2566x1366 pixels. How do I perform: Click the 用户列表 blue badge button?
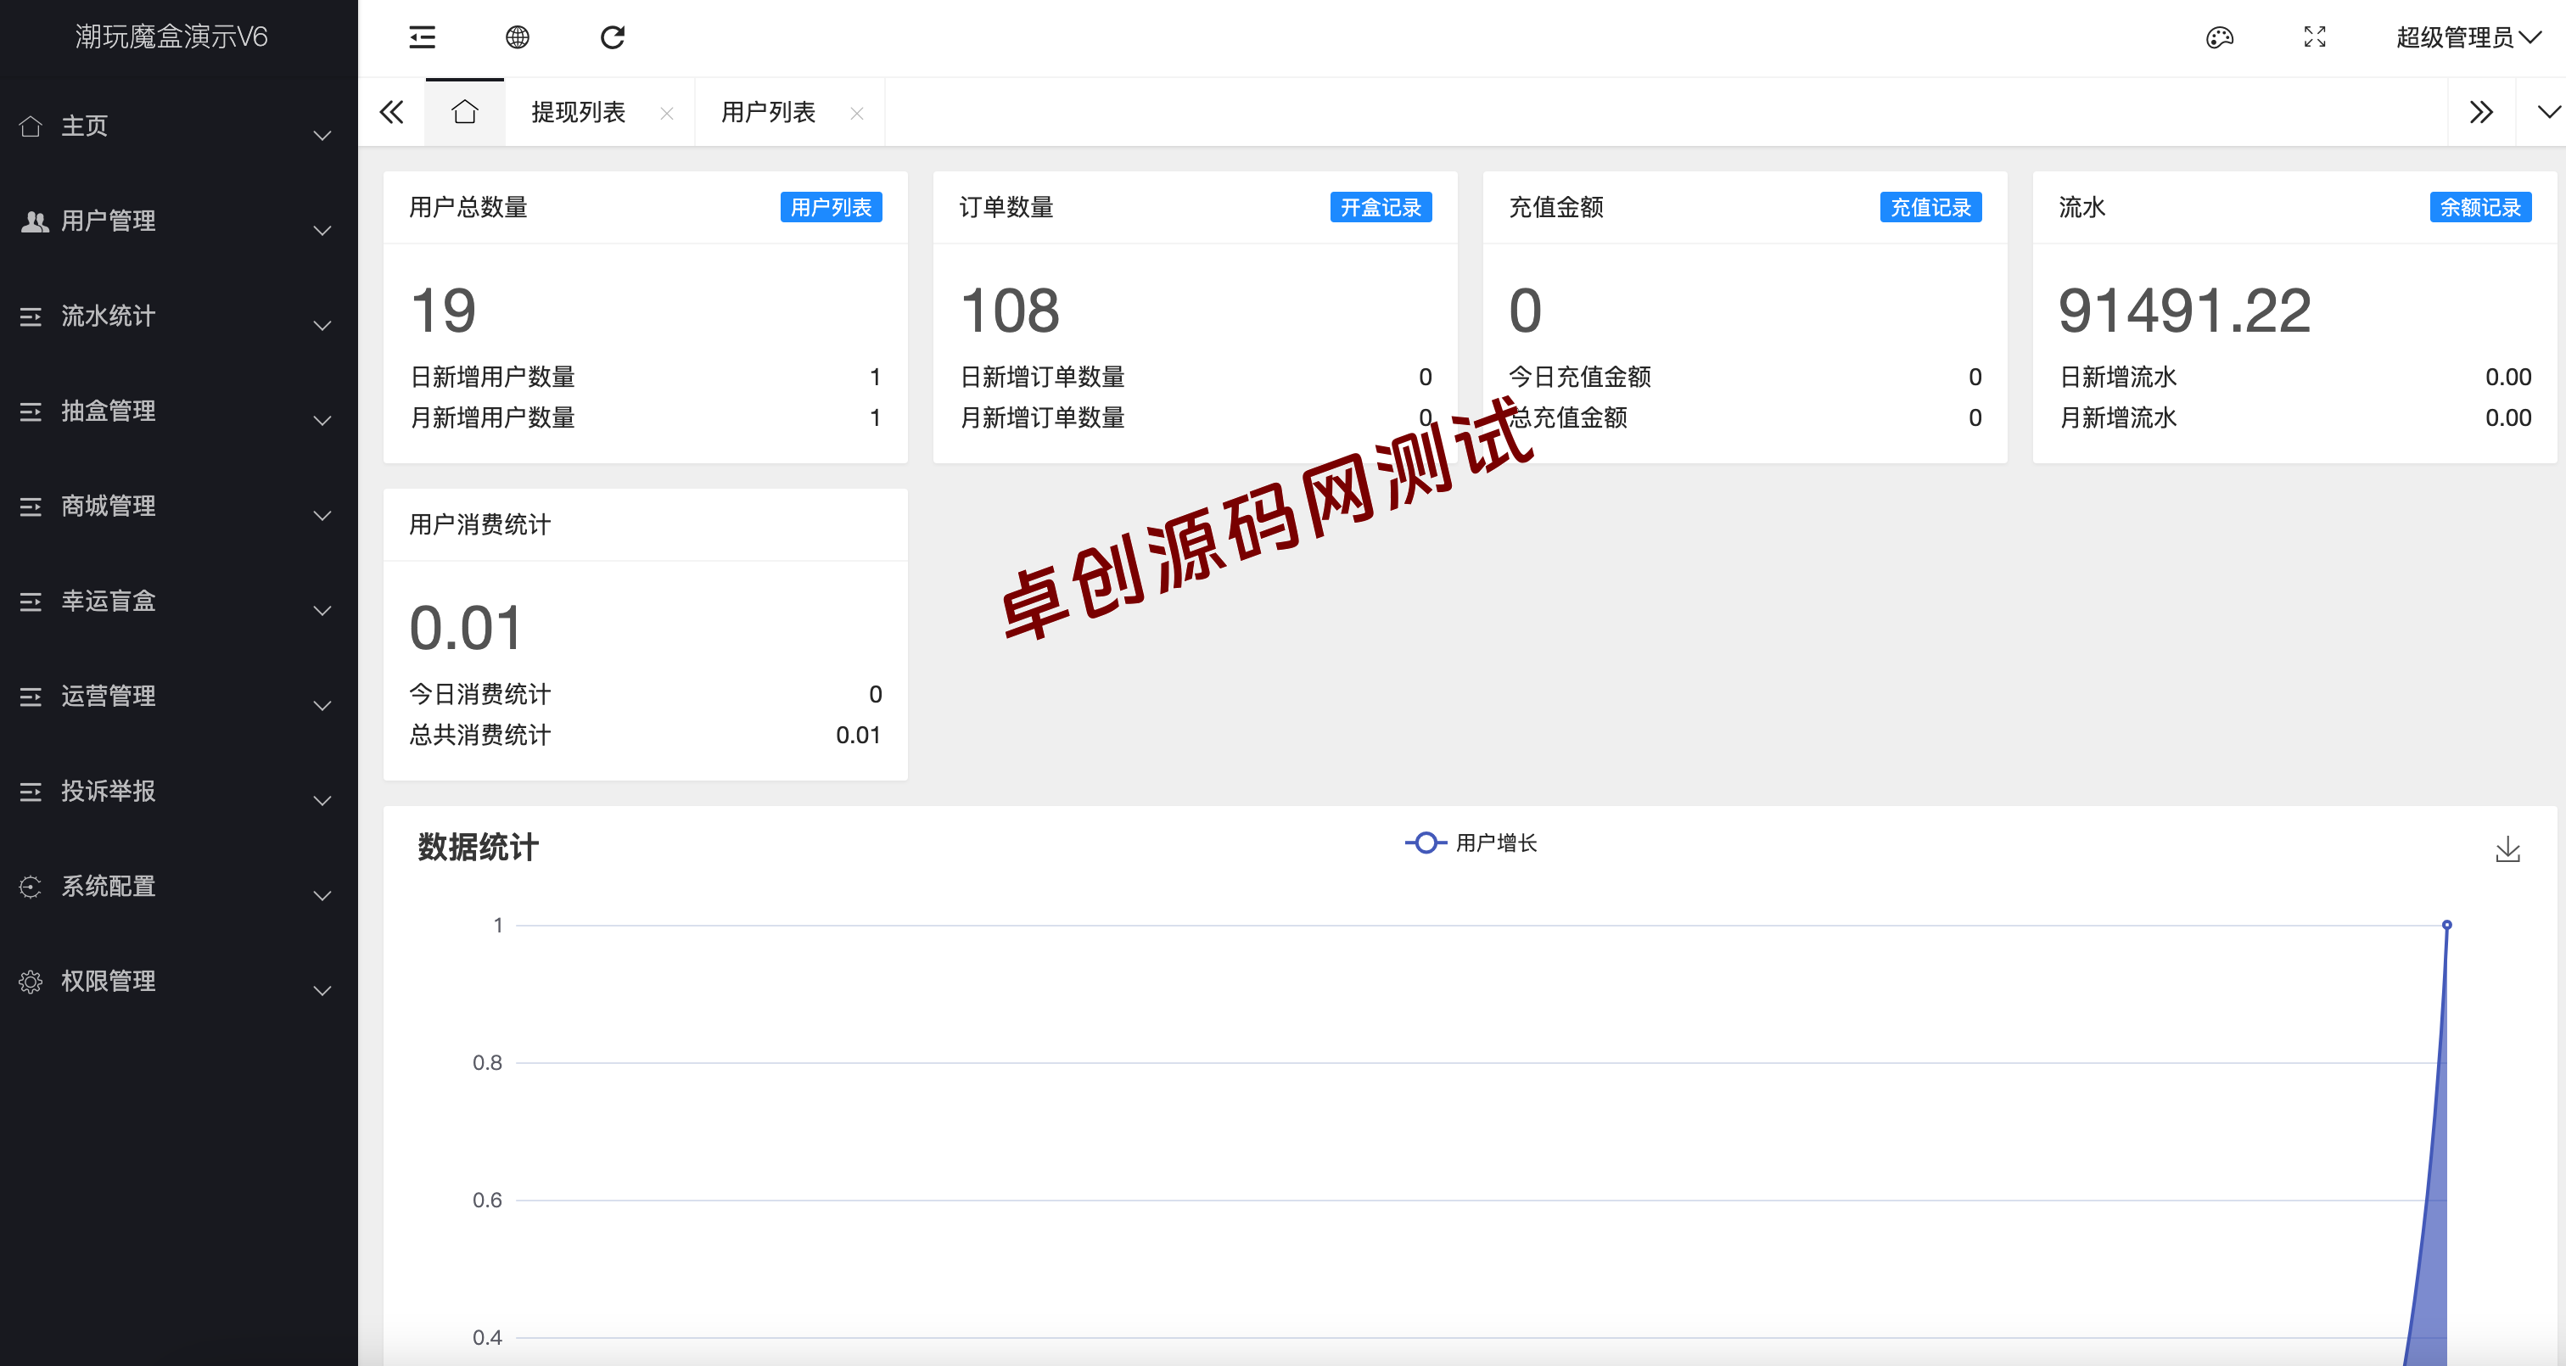[831, 207]
